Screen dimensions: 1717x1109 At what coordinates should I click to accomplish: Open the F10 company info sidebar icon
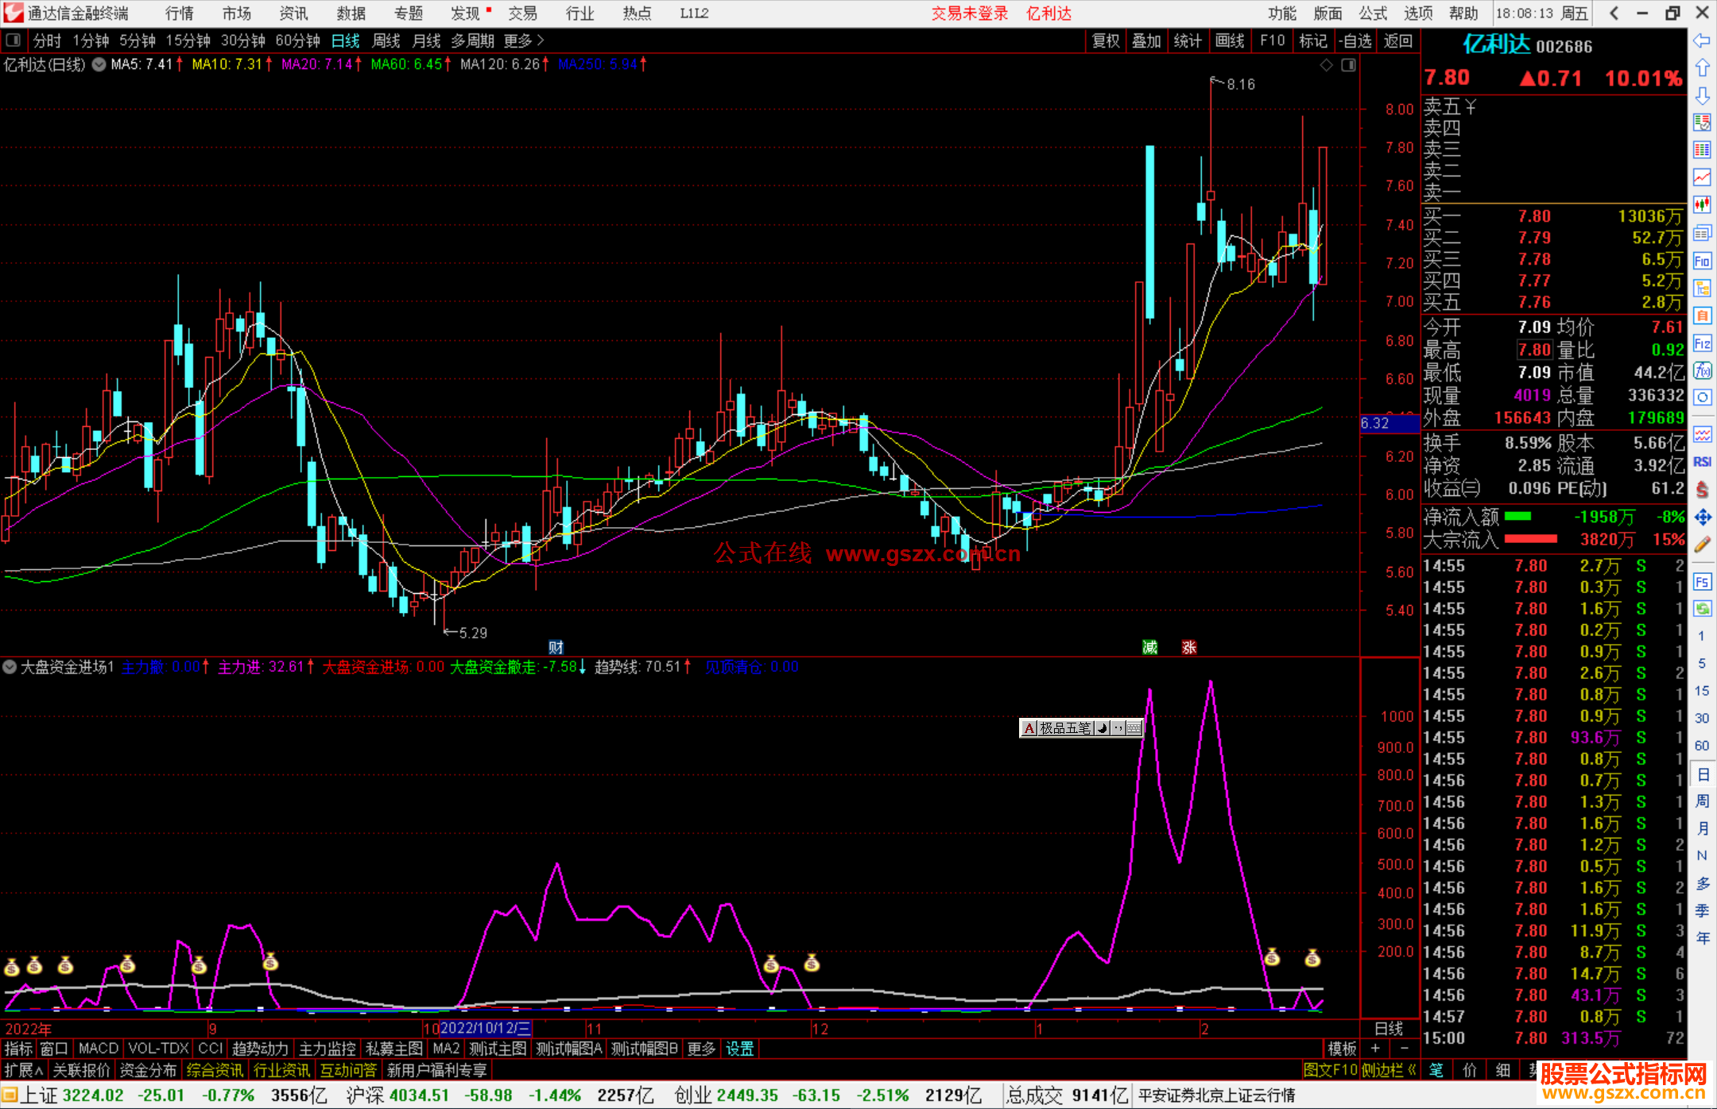[1702, 261]
